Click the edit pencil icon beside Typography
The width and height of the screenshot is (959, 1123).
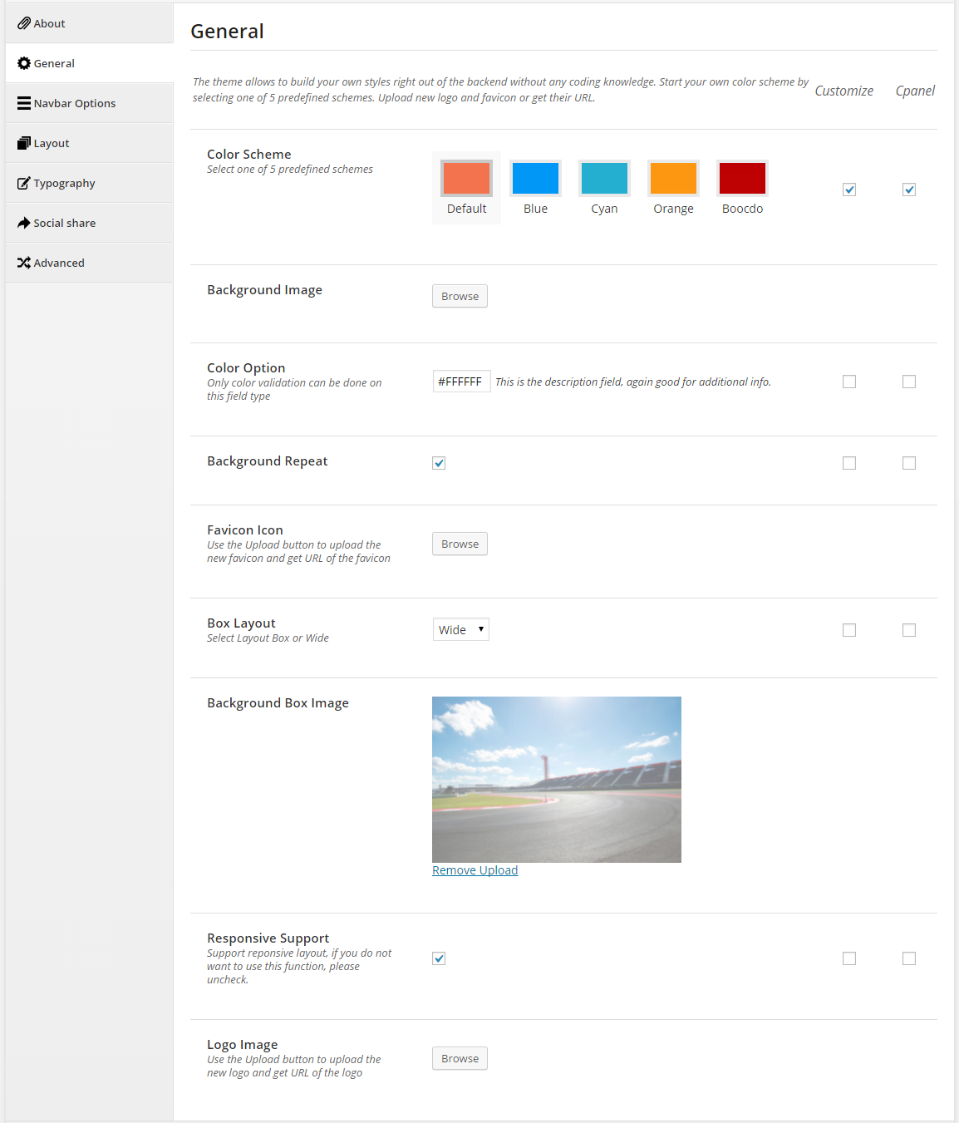click(x=24, y=183)
